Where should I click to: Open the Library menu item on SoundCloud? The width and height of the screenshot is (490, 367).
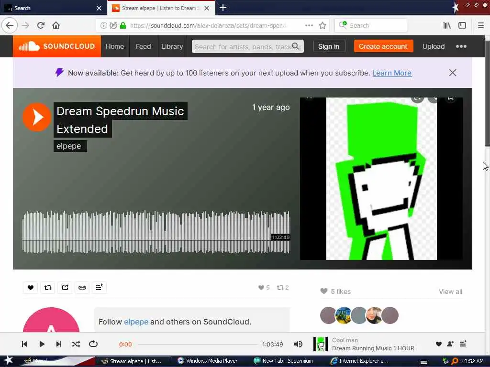point(172,46)
